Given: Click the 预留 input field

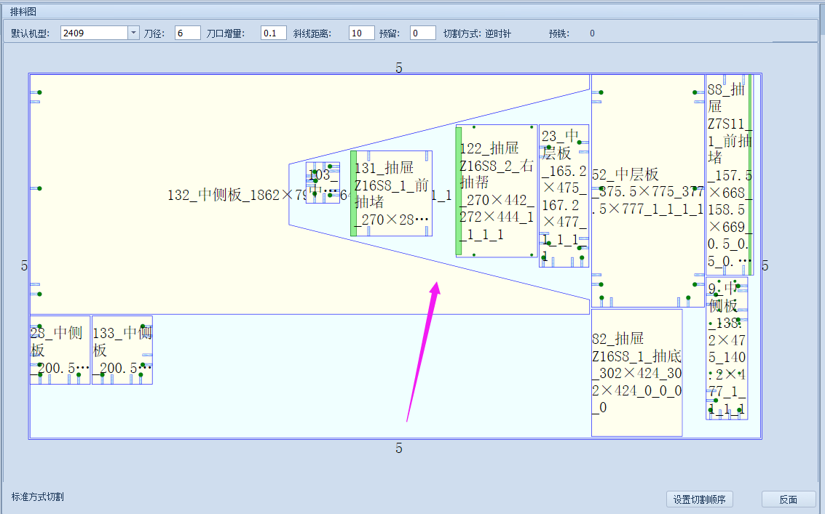Looking at the screenshot, I should click(423, 33).
